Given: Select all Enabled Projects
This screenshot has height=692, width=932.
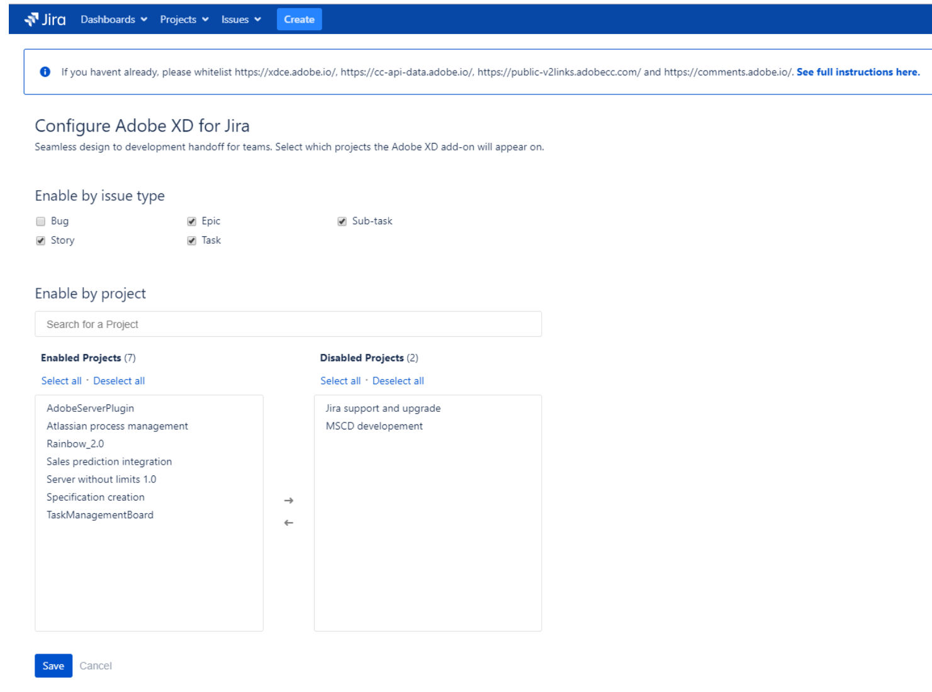Looking at the screenshot, I should 61,380.
